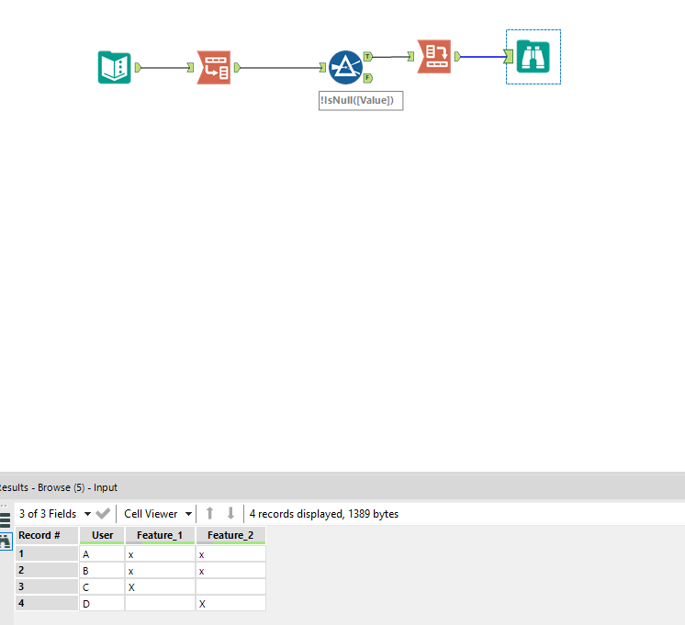The width and height of the screenshot is (685, 625).
Task: Select the Browse tool binoculars node
Action: point(533,56)
